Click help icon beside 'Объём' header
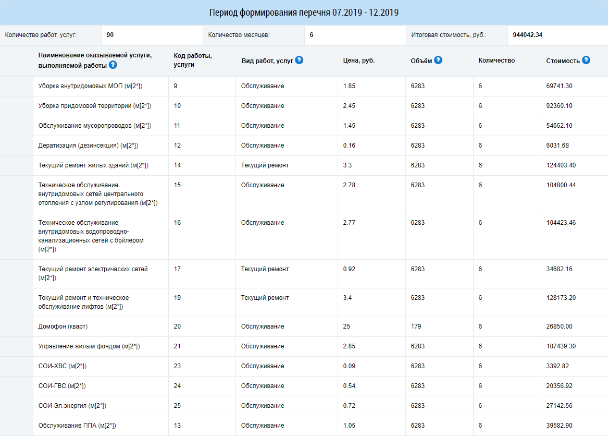 (438, 60)
